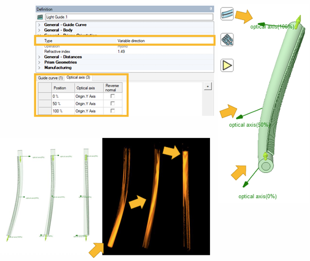Click the Position column header
The image size is (310, 261).
[x=63, y=88]
